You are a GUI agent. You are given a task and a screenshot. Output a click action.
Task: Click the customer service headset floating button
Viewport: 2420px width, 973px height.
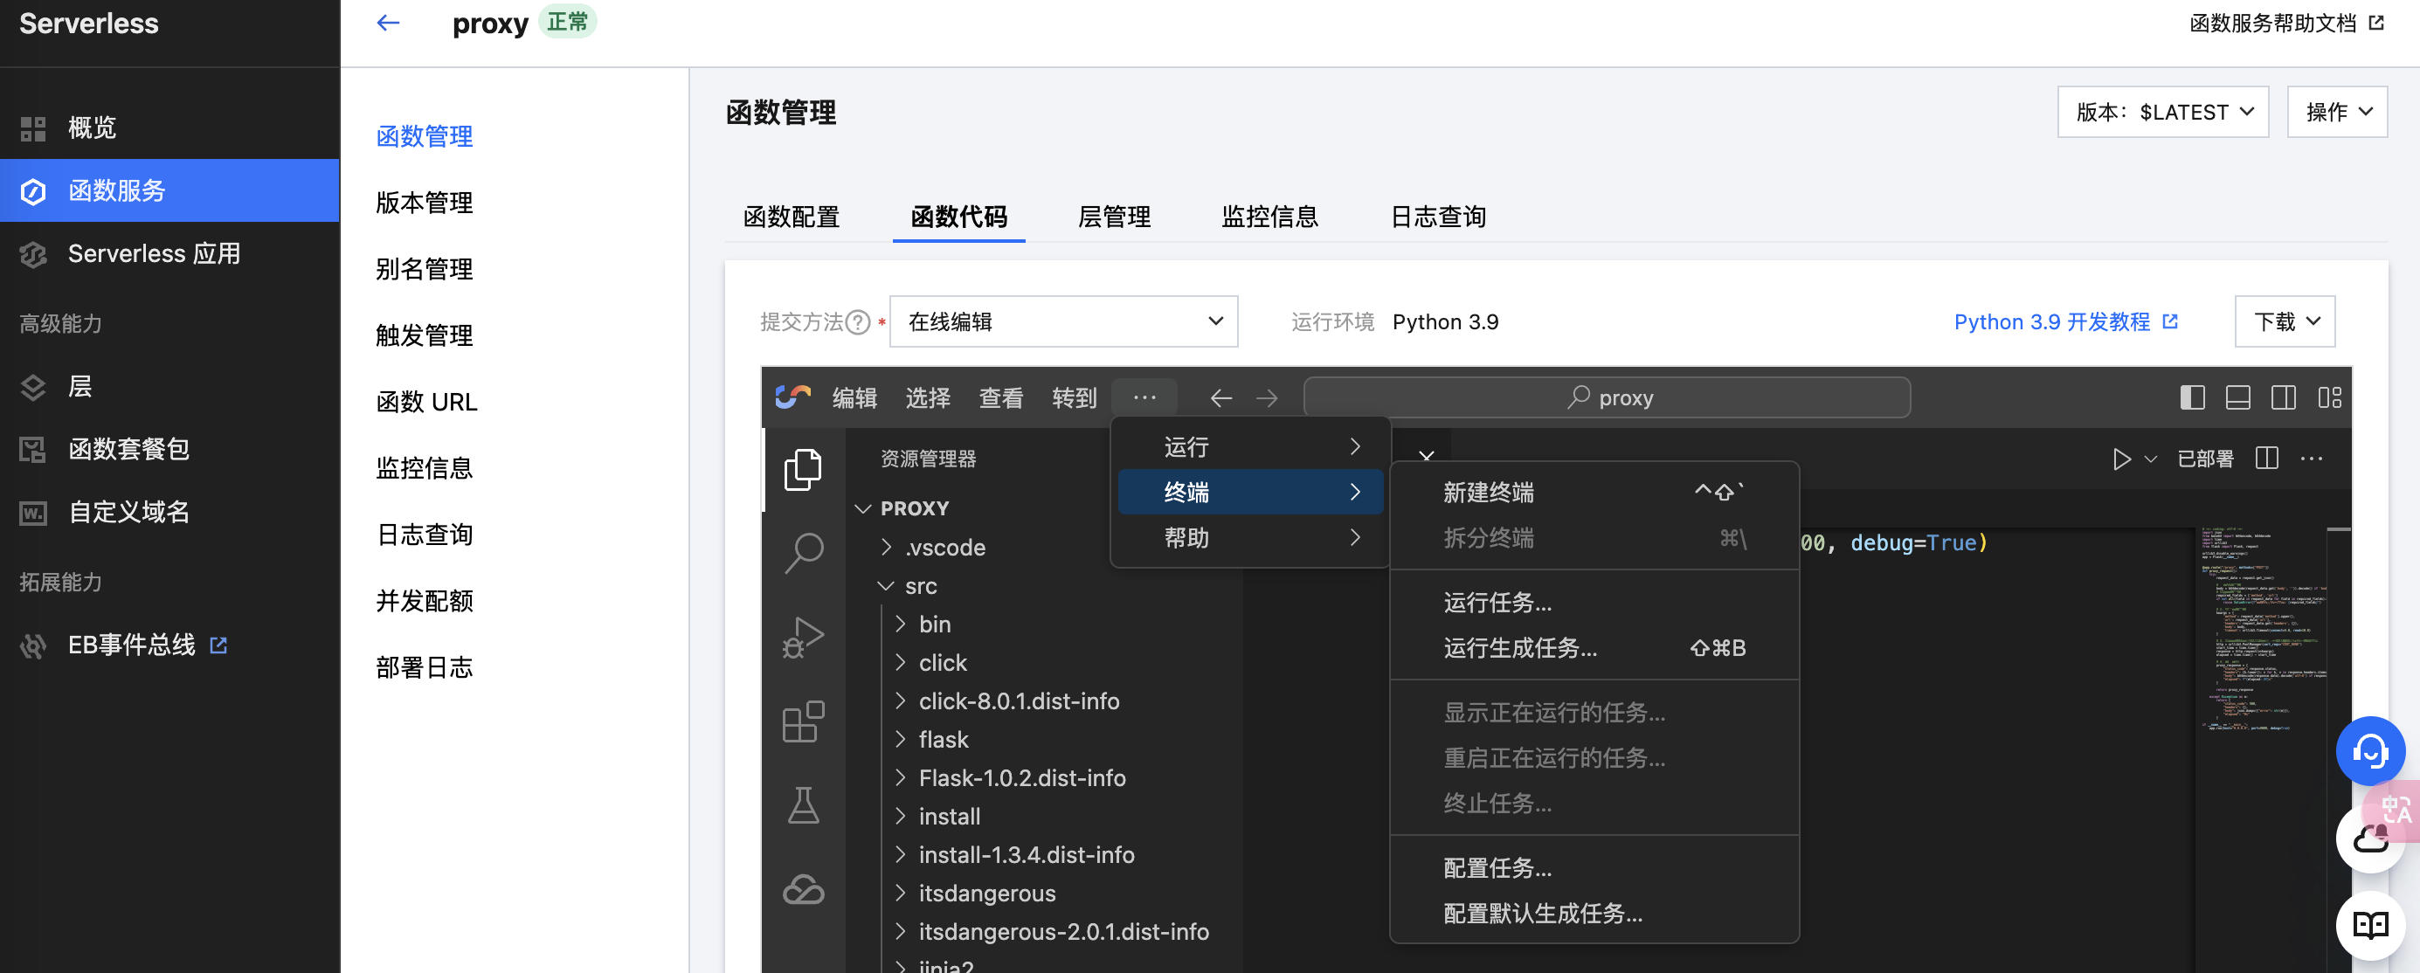coord(2369,750)
